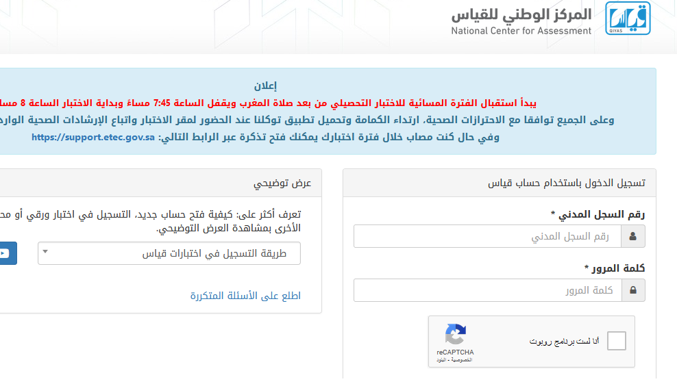Click the 'رقم السجل المدني *' field label

click(598, 214)
